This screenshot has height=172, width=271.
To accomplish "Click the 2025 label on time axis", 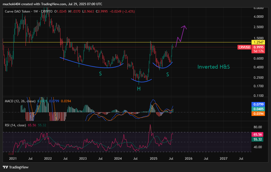I will point(153,158).
